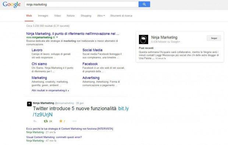Viewport: 228px width, 145px height.
Task: Open the @ninjamarketing Twitter handle
Action: pos(64,103)
